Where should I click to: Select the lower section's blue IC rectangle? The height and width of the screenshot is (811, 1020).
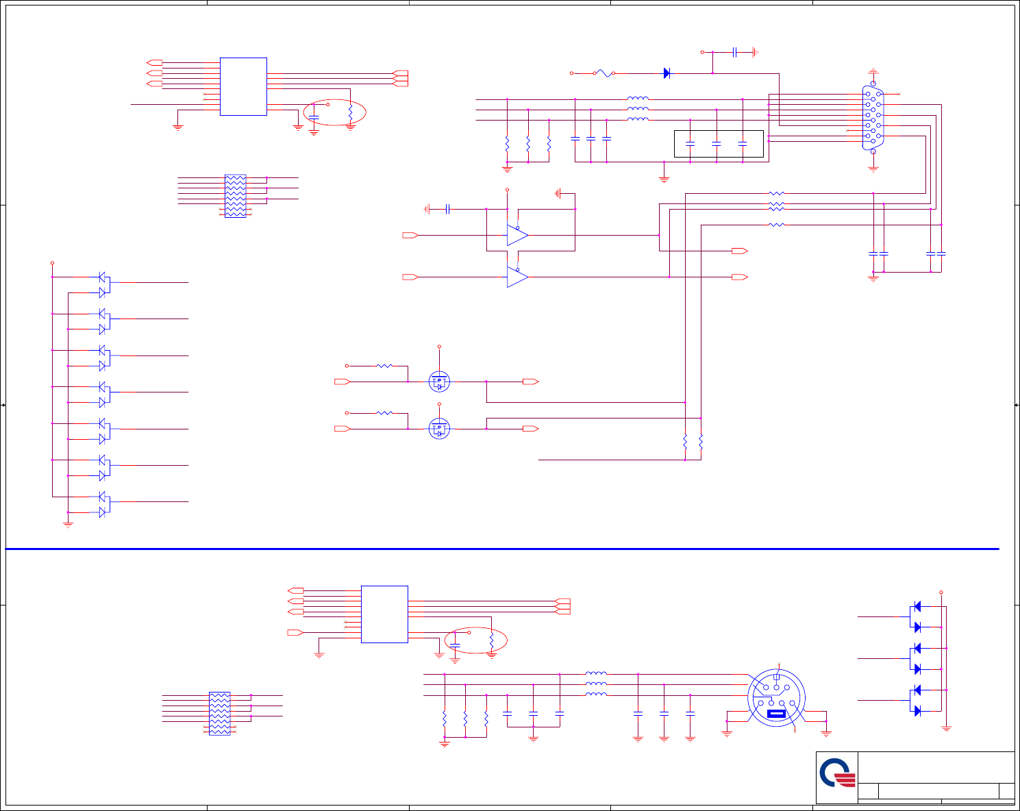coord(384,614)
